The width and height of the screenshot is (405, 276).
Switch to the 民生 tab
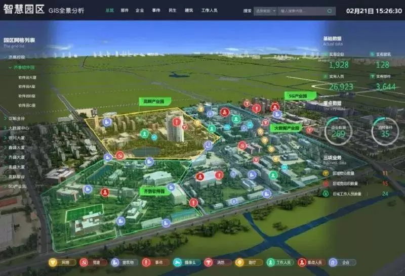click(x=173, y=10)
